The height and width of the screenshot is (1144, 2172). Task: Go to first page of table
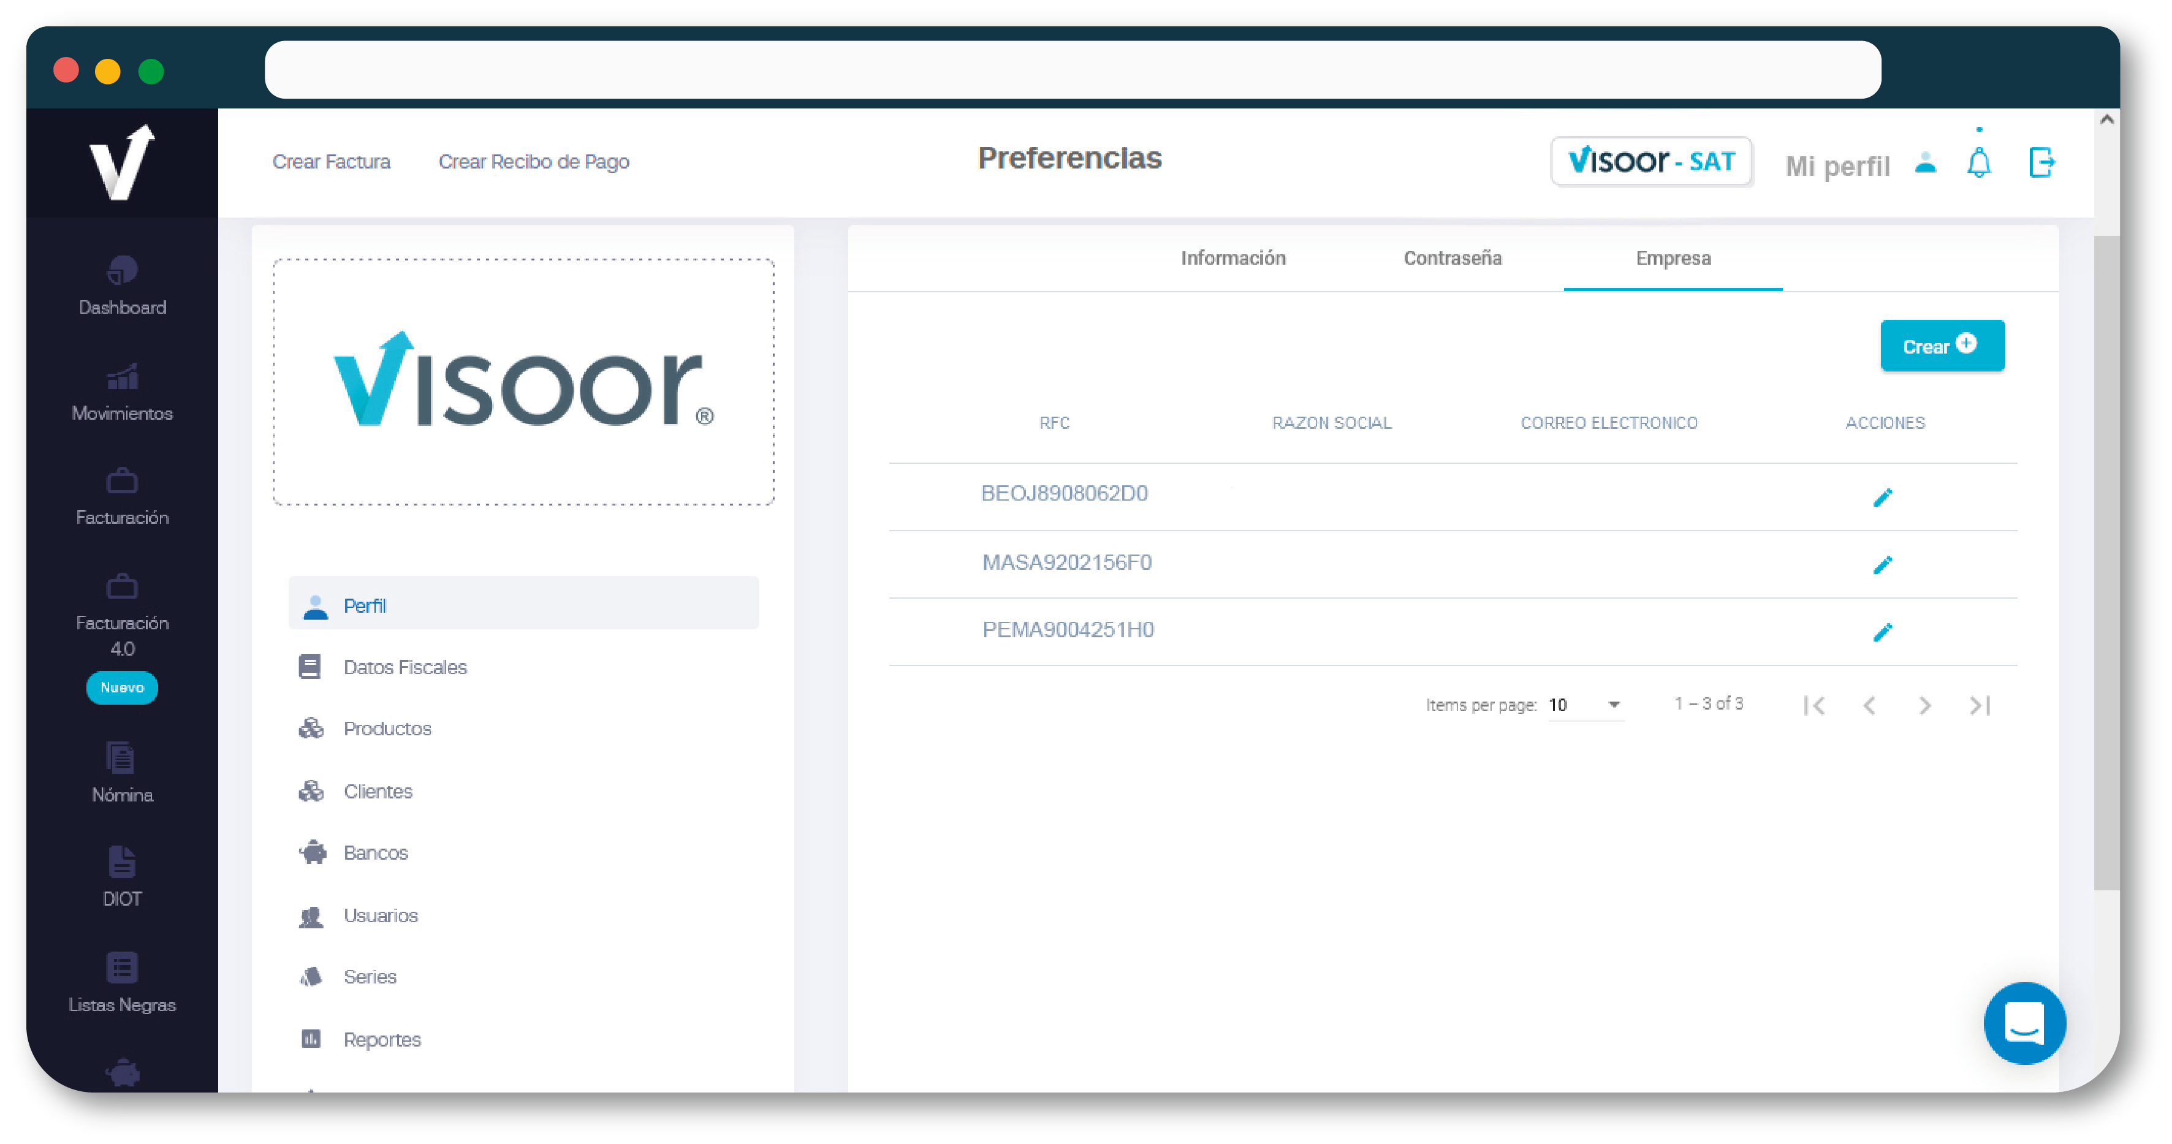[1815, 705]
